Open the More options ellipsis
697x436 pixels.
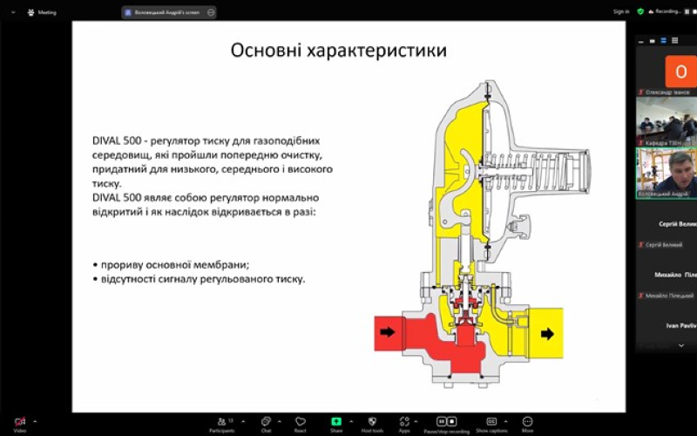point(527,424)
